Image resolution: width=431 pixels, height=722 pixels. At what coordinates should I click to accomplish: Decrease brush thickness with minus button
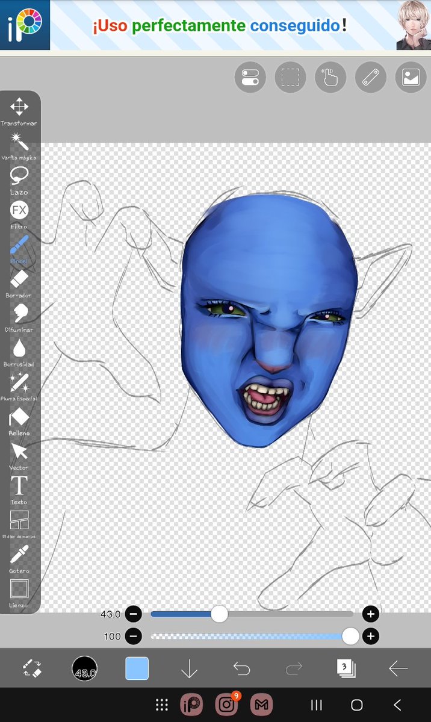[x=134, y=614]
